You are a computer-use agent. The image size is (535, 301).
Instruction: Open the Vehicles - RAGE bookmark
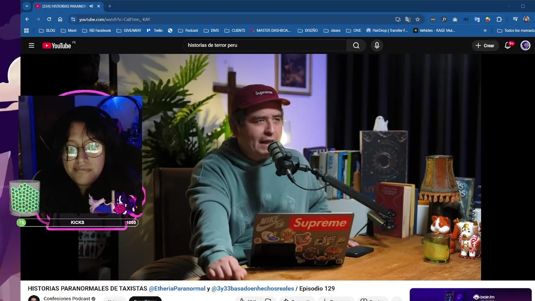click(x=434, y=31)
